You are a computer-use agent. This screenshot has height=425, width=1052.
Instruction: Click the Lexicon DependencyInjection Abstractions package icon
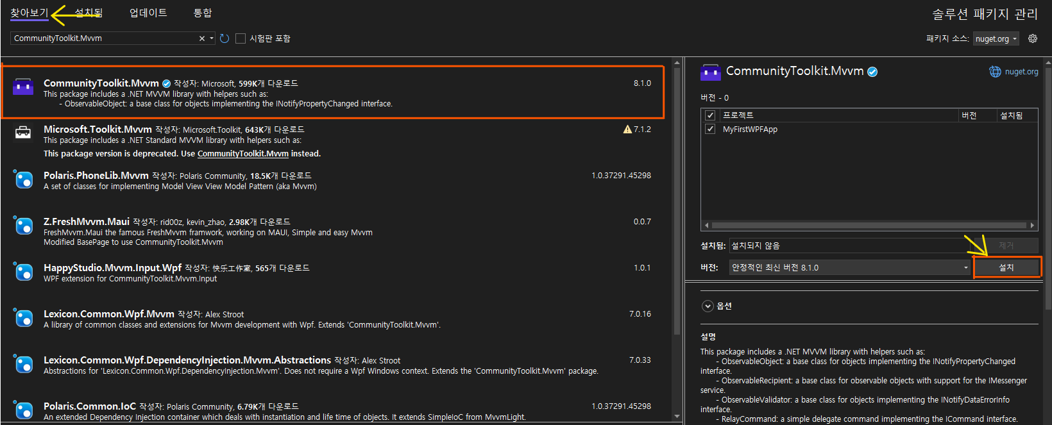coord(23,364)
